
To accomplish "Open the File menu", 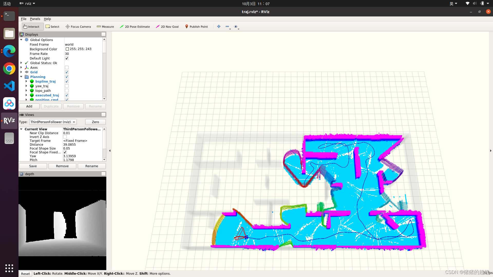I will (24, 19).
